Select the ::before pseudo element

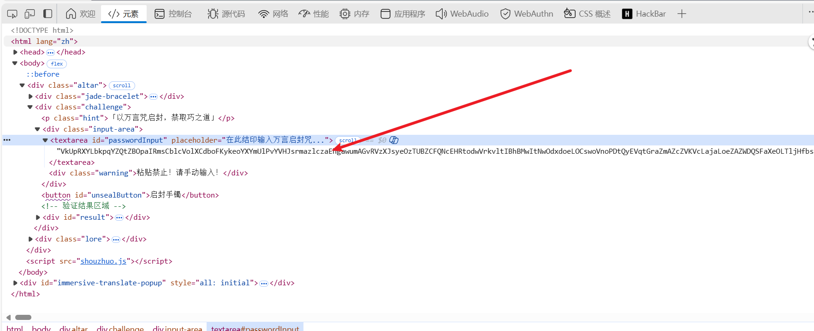(43, 74)
